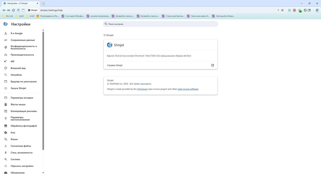
Task: Open the Распродажа на Ян... bookmark
Action: pos(48,16)
